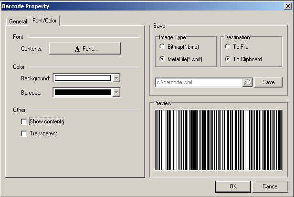294x197 pixels.
Task: Click the c:\barcode.wmf file path field
Action: coord(199,82)
